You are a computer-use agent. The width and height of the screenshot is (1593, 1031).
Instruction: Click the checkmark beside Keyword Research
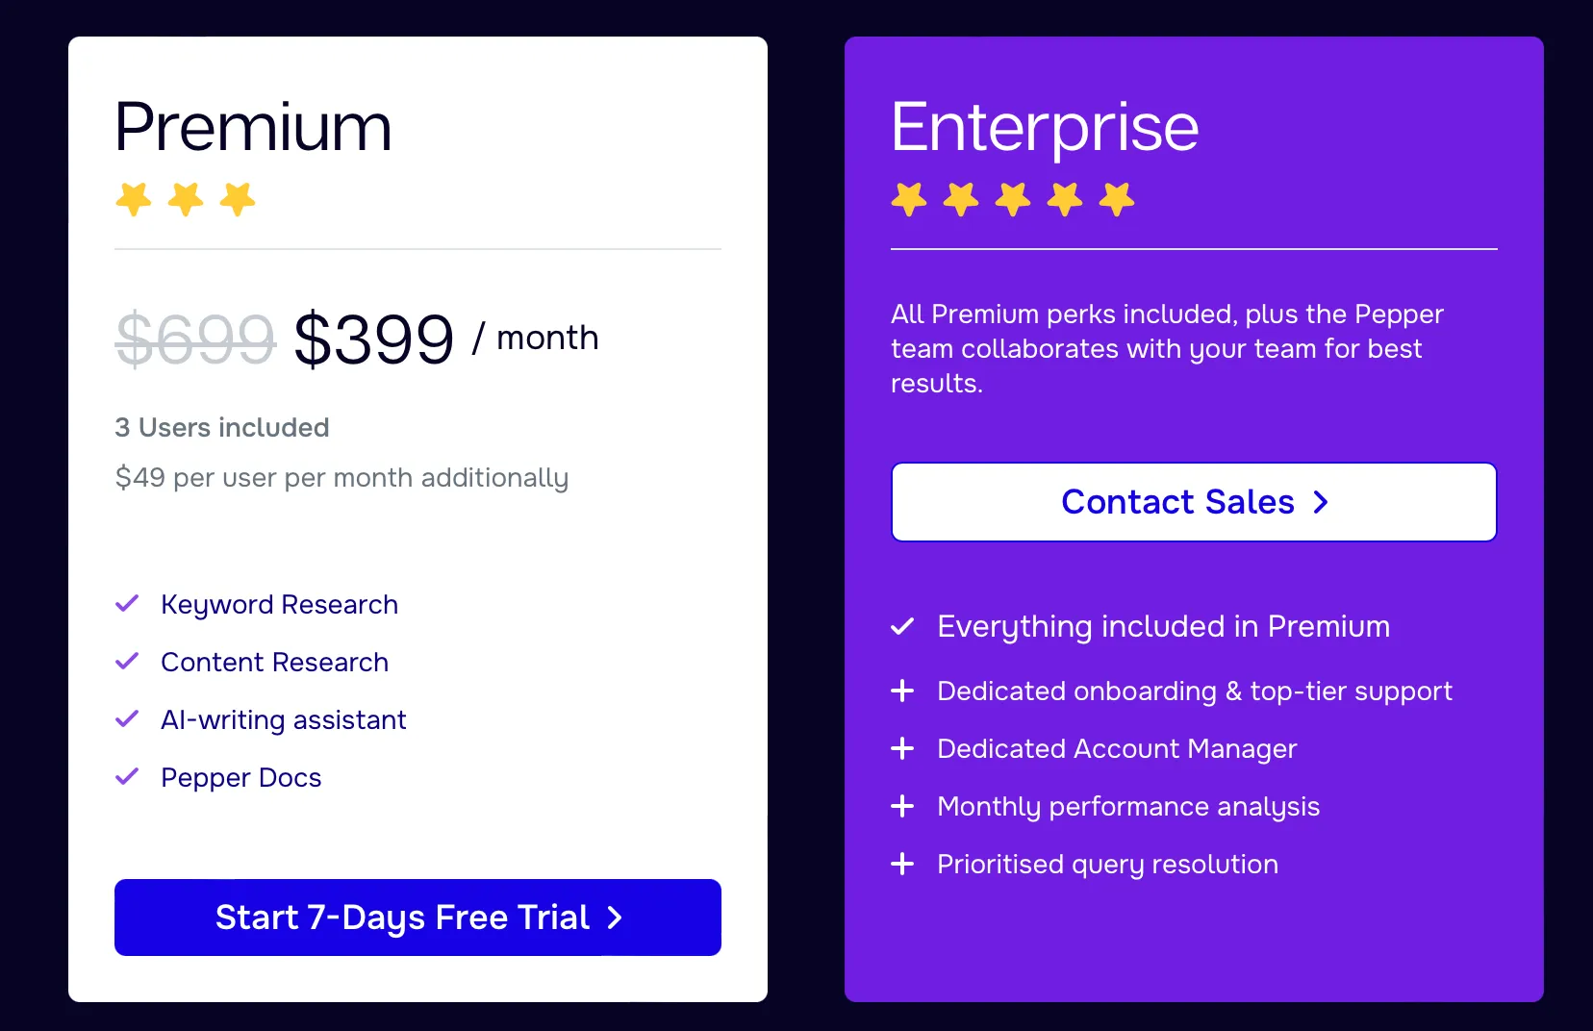(x=127, y=604)
